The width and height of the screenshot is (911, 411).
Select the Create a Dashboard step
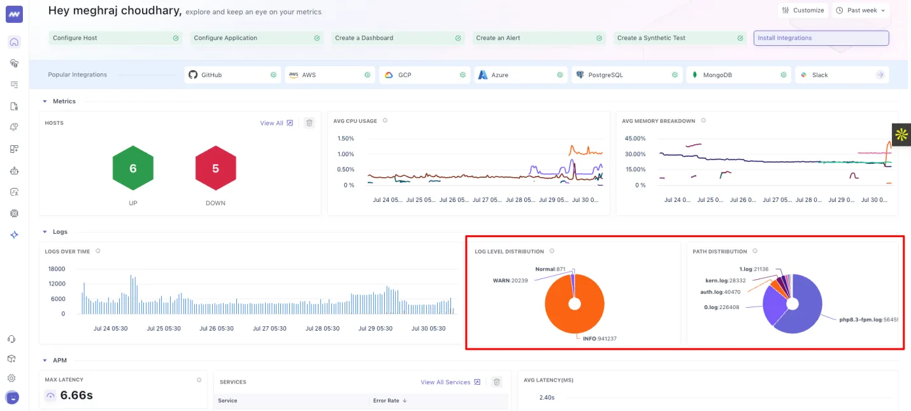coord(398,38)
